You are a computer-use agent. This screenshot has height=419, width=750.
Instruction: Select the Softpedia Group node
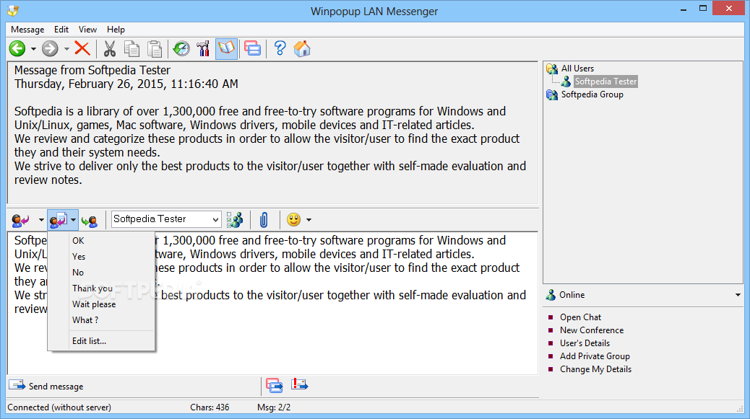point(592,94)
